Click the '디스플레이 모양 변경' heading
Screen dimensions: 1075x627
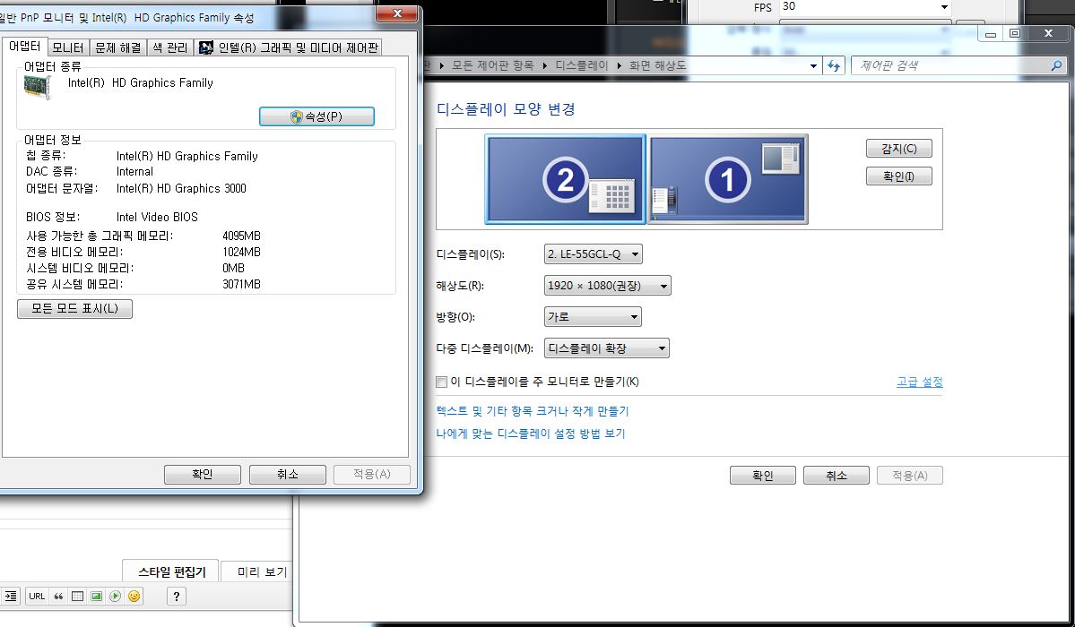point(506,109)
